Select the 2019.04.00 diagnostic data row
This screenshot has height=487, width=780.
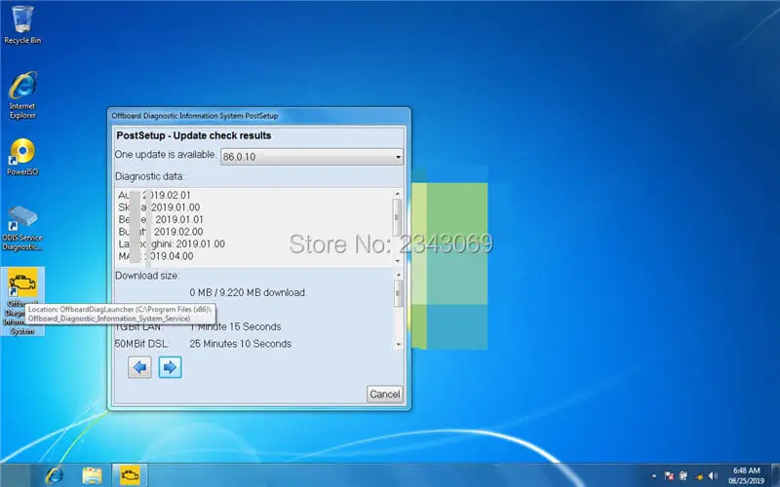[x=156, y=256]
